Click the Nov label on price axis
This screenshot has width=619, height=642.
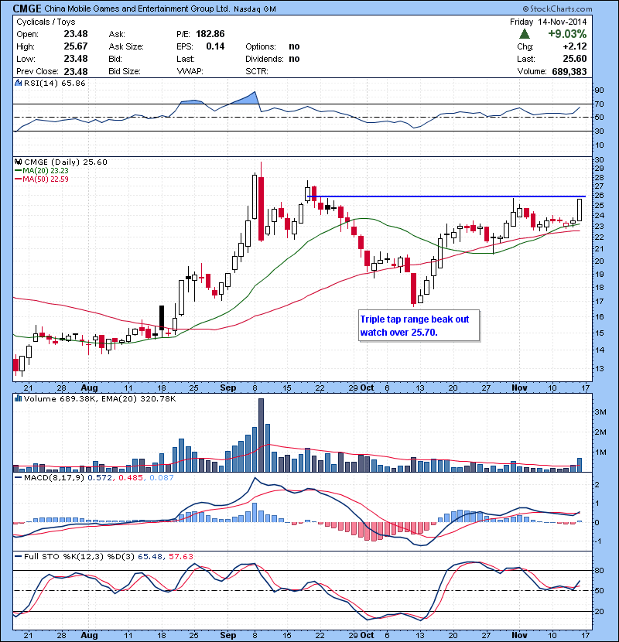[x=519, y=388]
